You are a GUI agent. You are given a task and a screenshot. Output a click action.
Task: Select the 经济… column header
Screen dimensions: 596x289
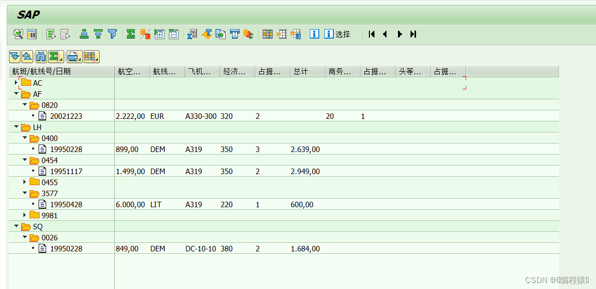pyautogui.click(x=237, y=71)
